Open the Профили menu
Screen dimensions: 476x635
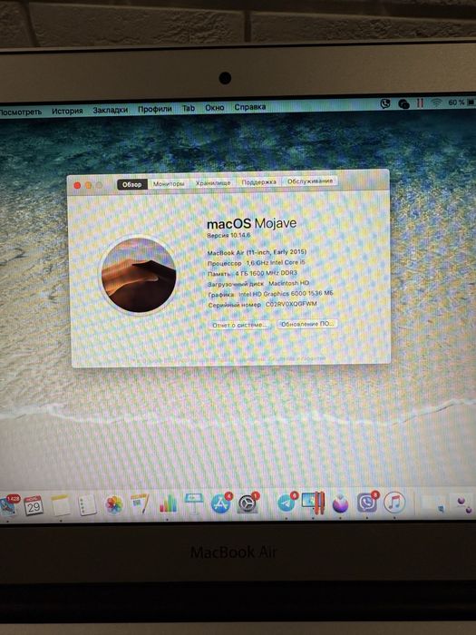(155, 109)
